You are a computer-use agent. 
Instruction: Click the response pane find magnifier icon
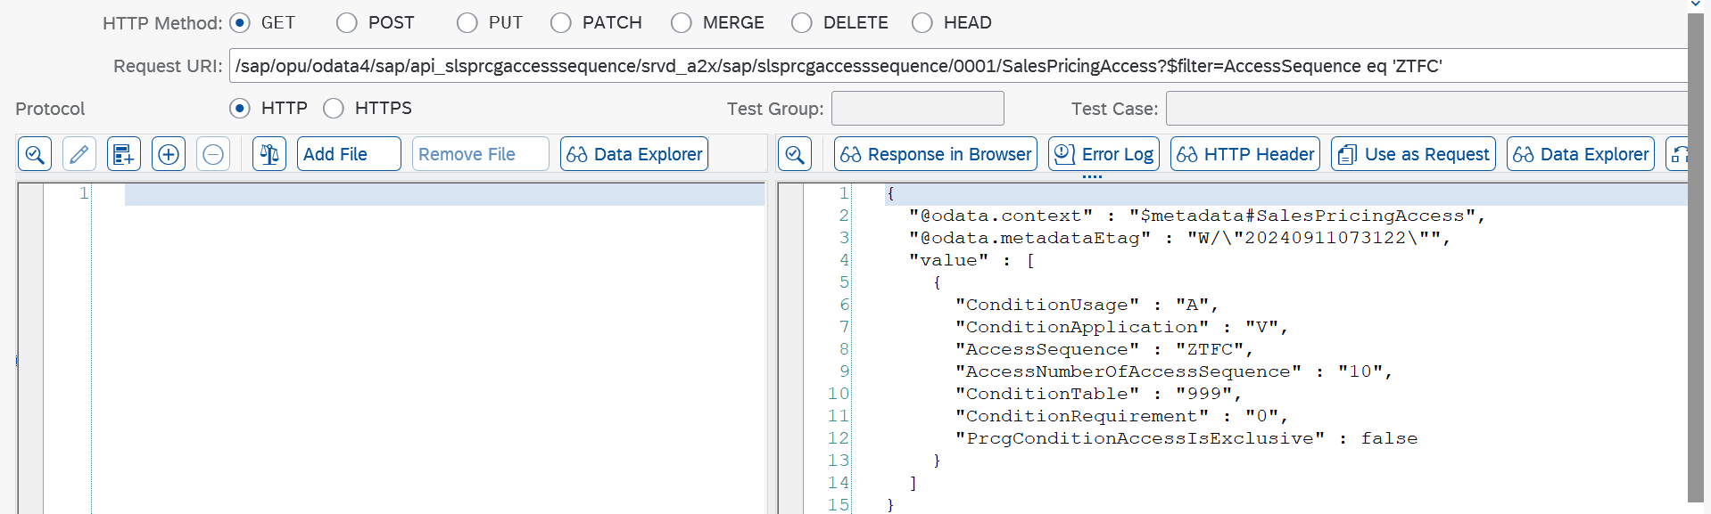point(795,154)
